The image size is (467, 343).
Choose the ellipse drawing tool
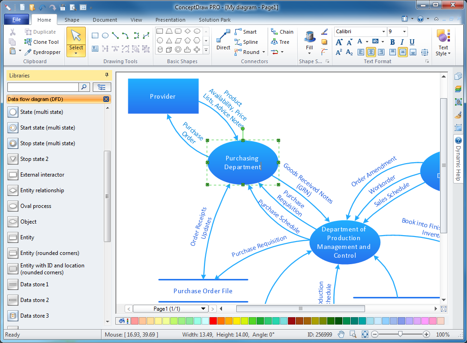pyautogui.click(x=105, y=35)
